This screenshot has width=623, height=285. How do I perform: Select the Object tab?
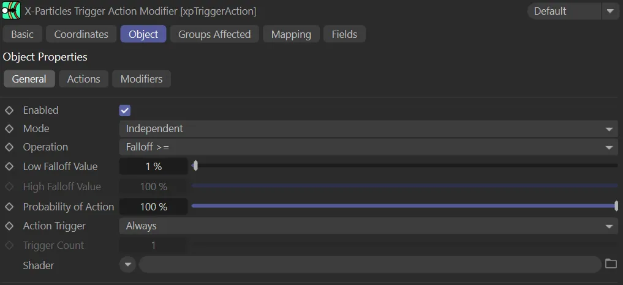[143, 34]
